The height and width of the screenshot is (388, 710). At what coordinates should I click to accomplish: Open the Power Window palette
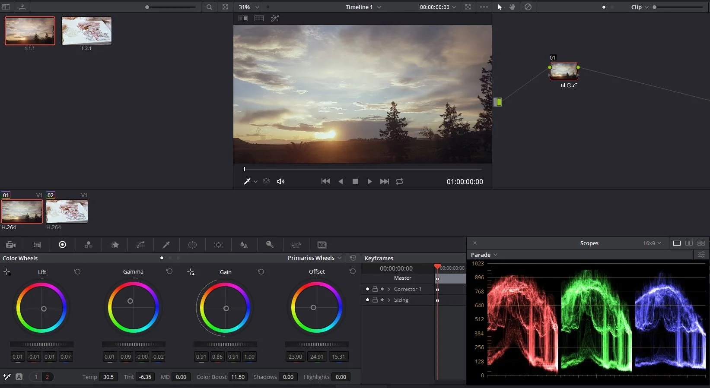[192, 245]
